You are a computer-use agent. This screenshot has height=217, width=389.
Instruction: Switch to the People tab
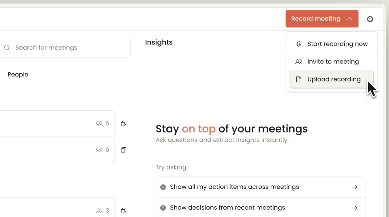point(18,75)
